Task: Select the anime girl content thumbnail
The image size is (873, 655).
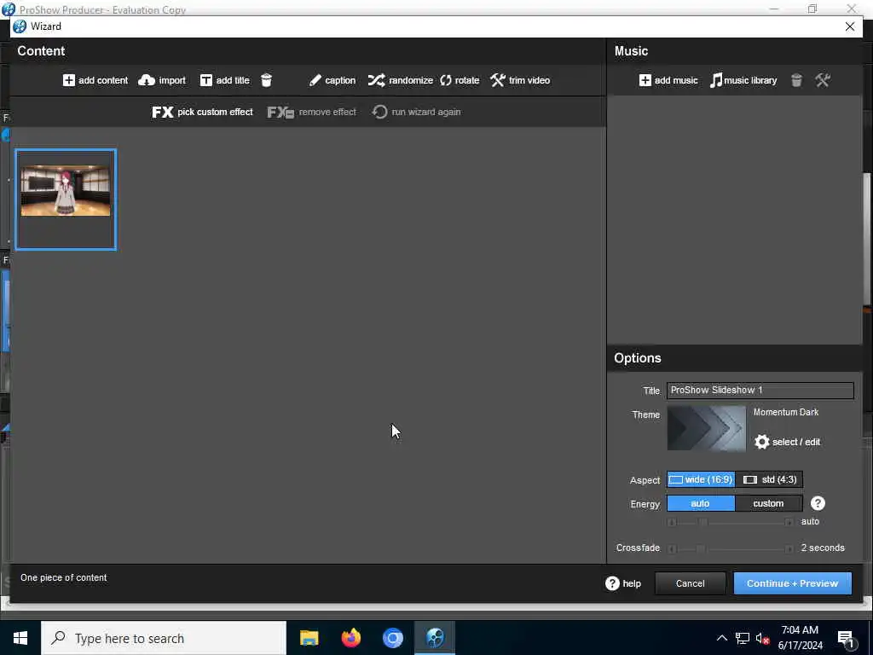Action: coord(66,200)
